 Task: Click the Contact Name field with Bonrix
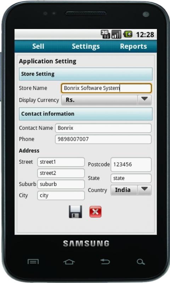[103, 128]
